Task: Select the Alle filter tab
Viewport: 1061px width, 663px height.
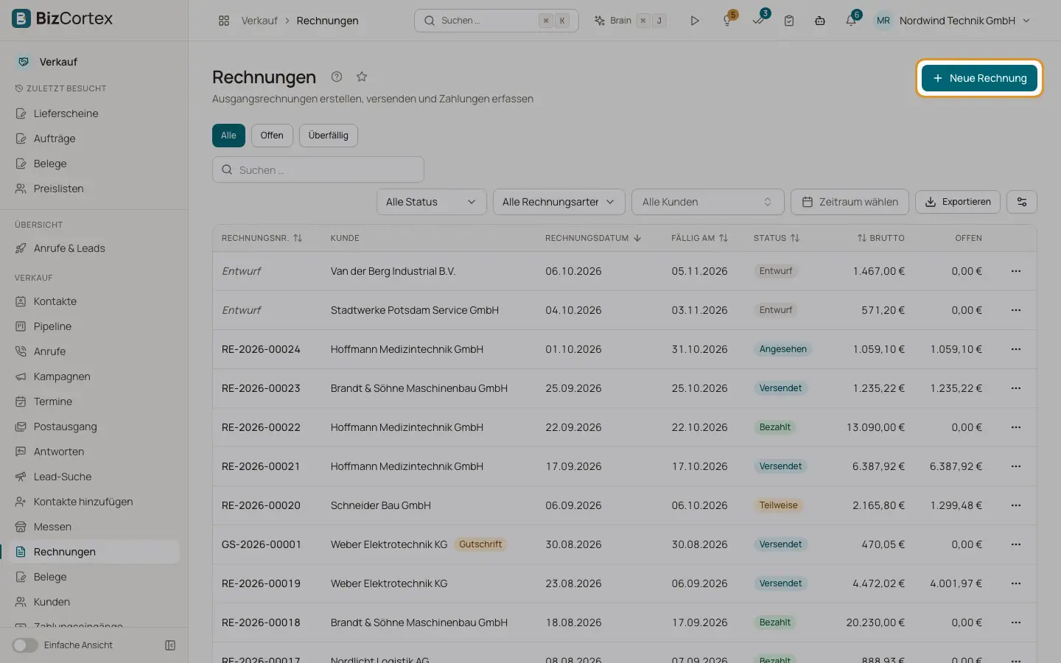Action: [x=228, y=136]
